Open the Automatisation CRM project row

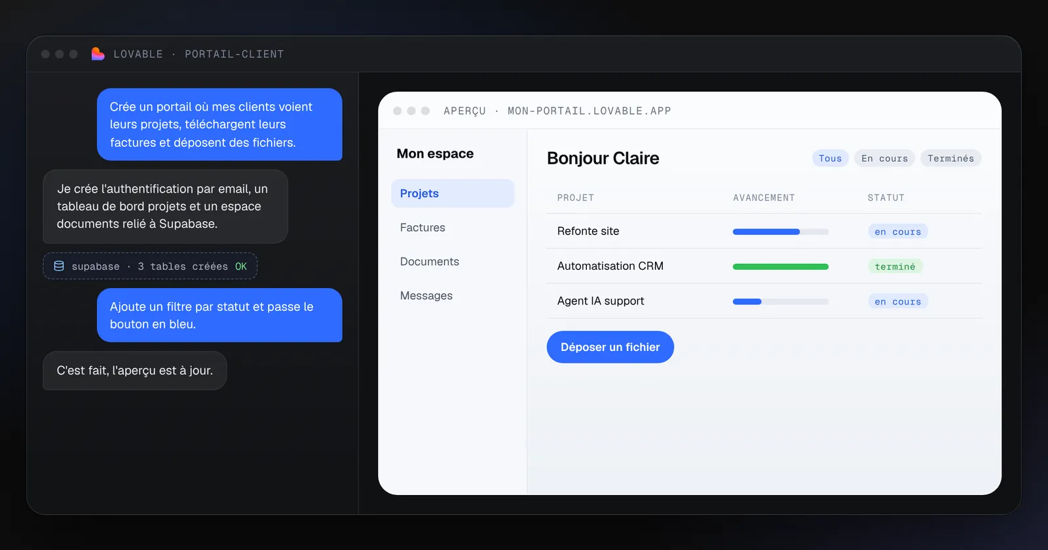point(764,266)
